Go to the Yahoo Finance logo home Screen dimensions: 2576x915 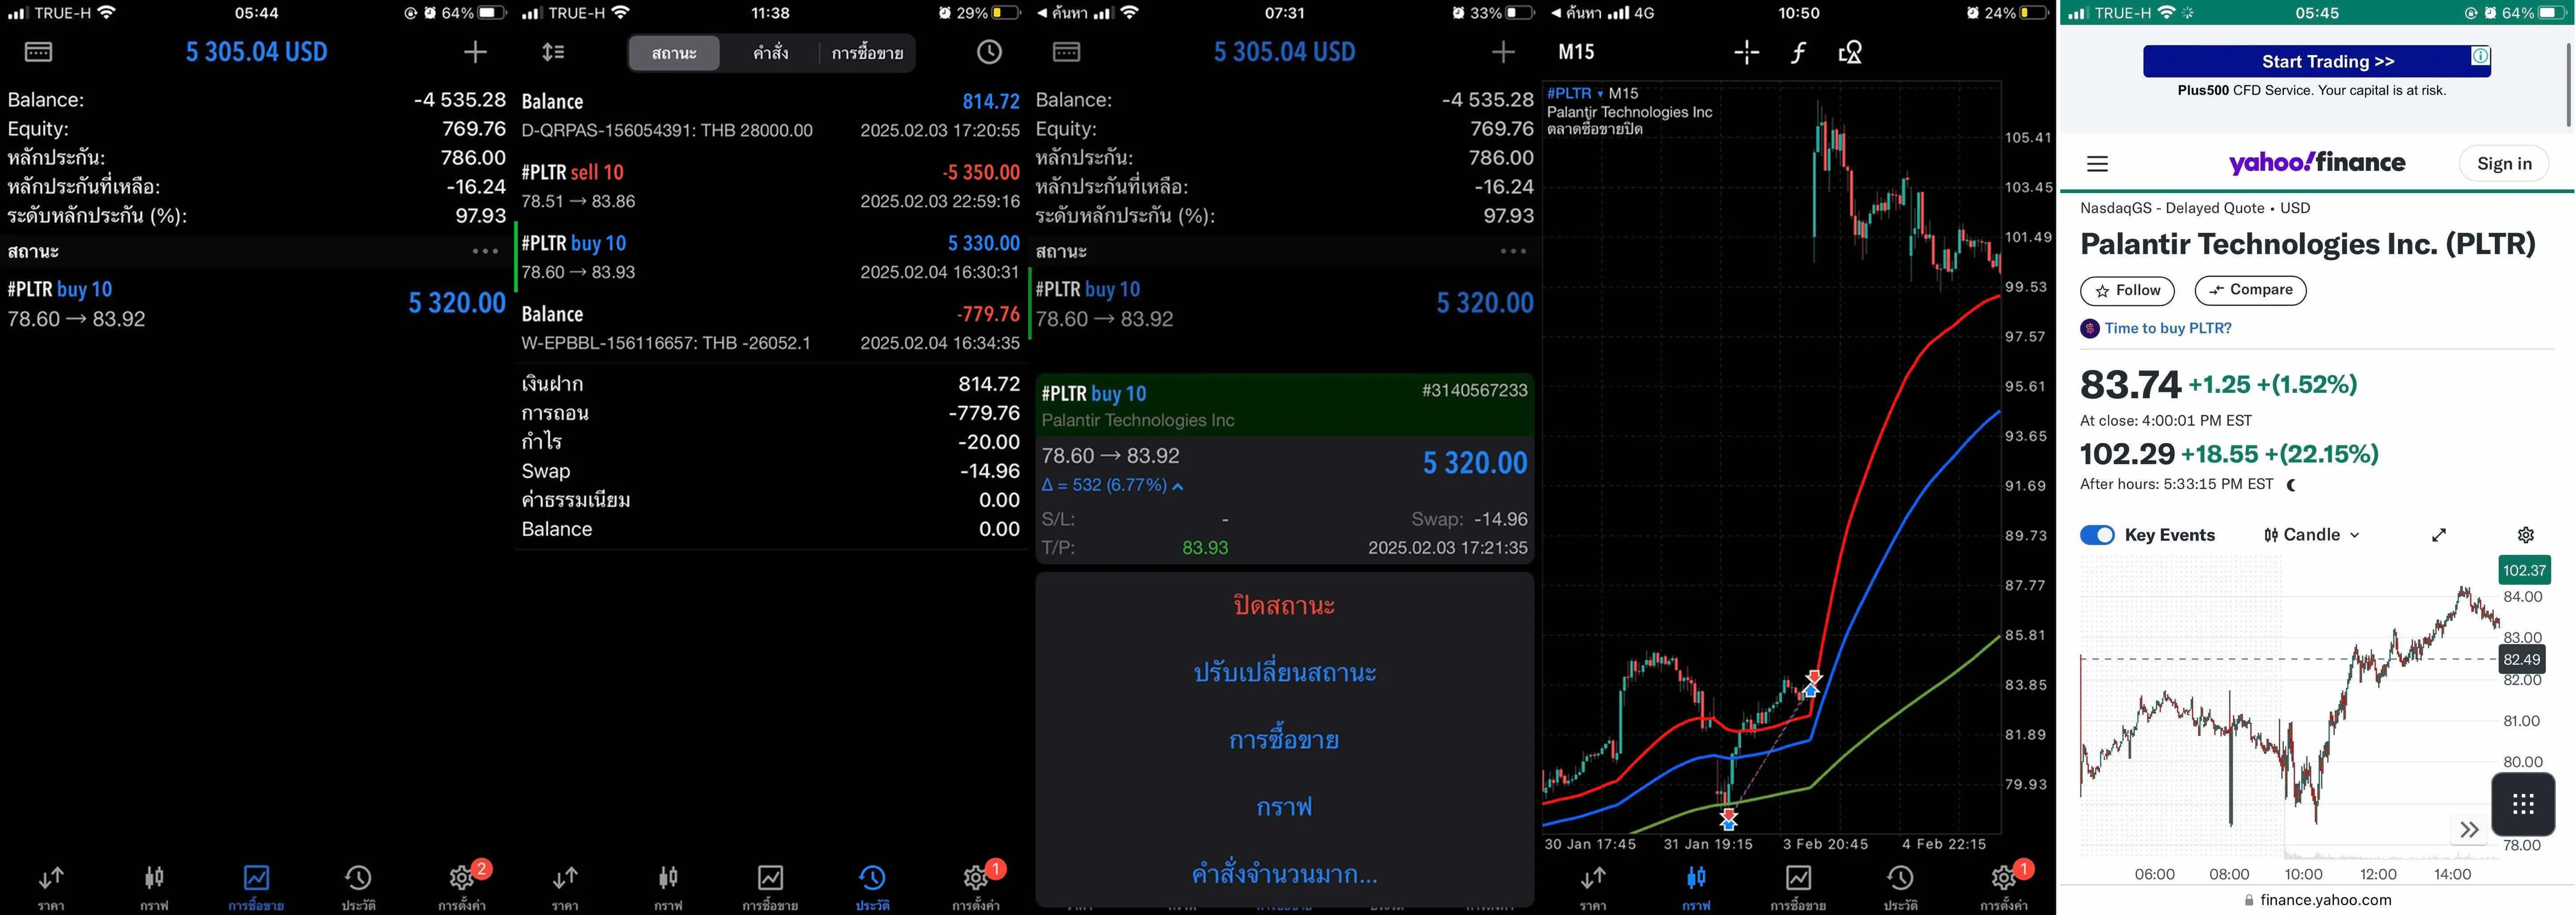pyautogui.click(x=2316, y=162)
